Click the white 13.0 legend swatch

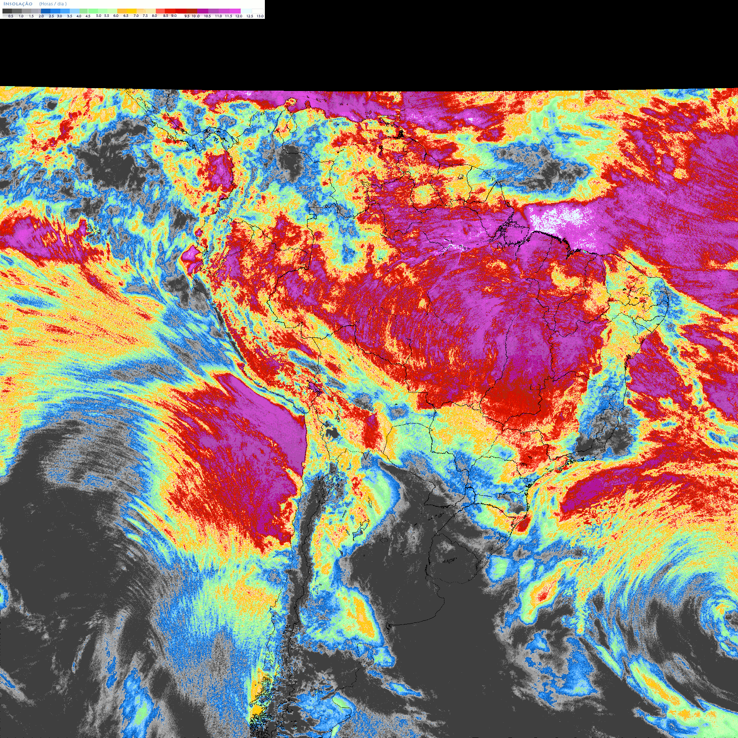pyautogui.click(x=257, y=11)
